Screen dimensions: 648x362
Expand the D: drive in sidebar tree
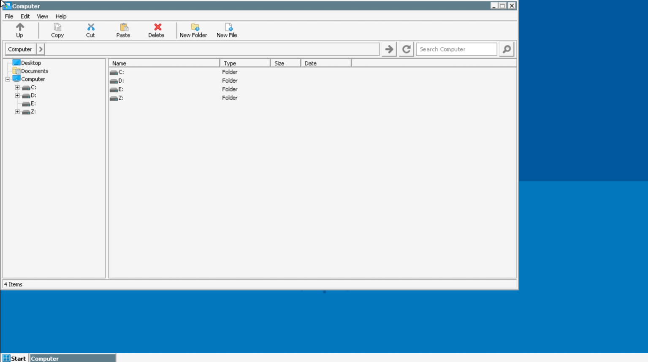pyautogui.click(x=17, y=95)
